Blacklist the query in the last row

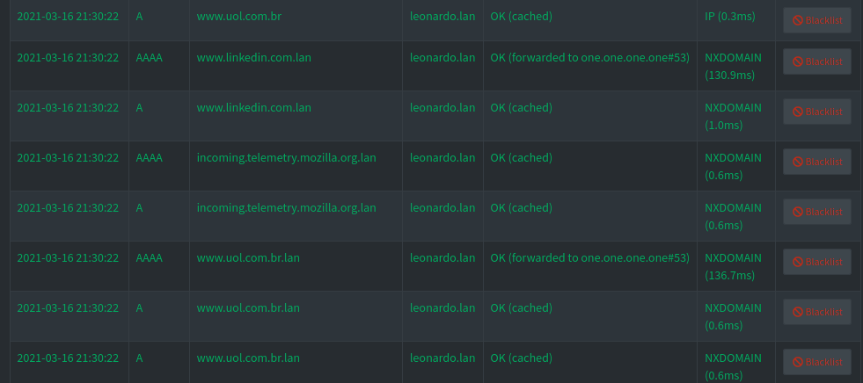click(x=816, y=362)
